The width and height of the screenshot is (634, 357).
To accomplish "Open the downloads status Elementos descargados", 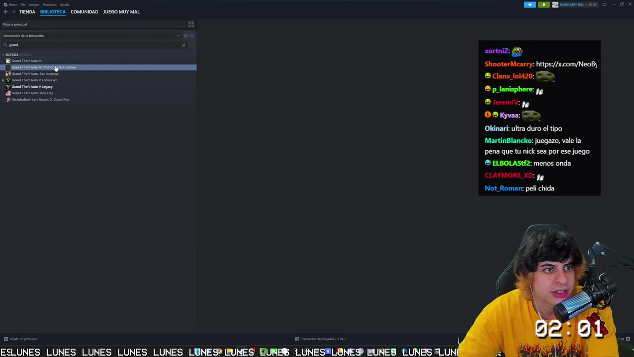I will click(320, 339).
